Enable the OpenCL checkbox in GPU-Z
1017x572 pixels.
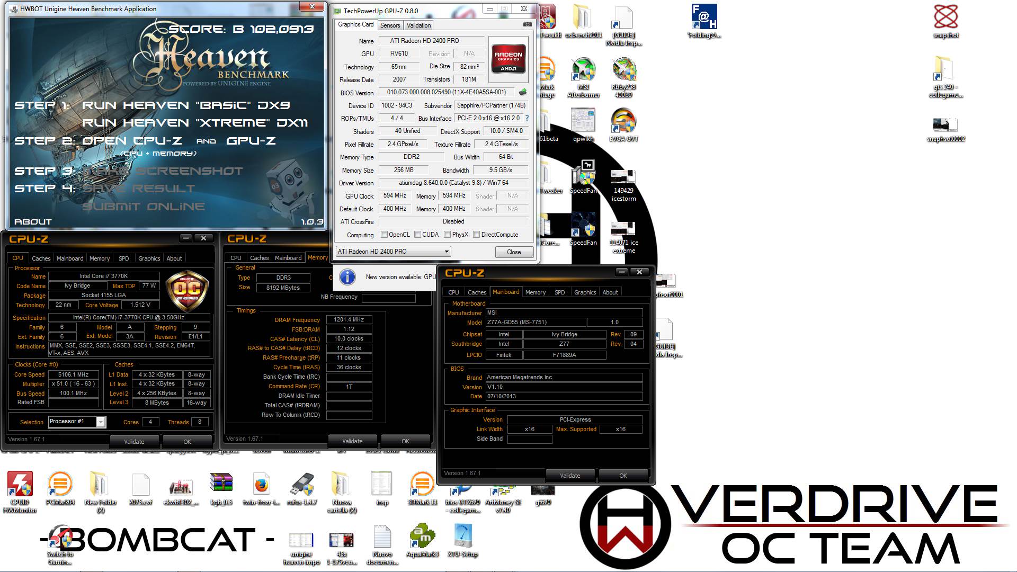[385, 235]
